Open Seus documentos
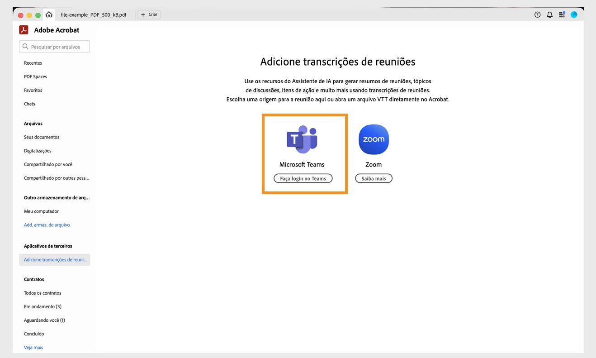Screen dimensions: 596x358 [x=42, y=137]
